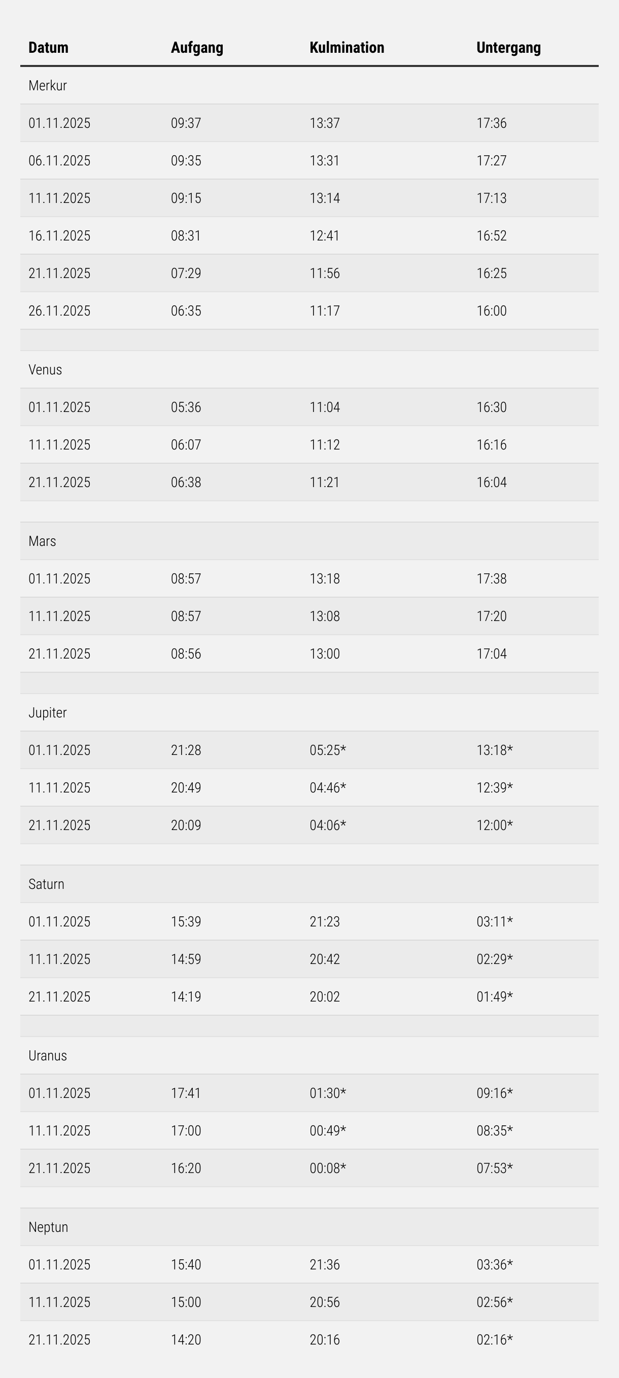Select the Jupiter section heading
Viewport: 619px width, 1378px height.
[48, 712]
